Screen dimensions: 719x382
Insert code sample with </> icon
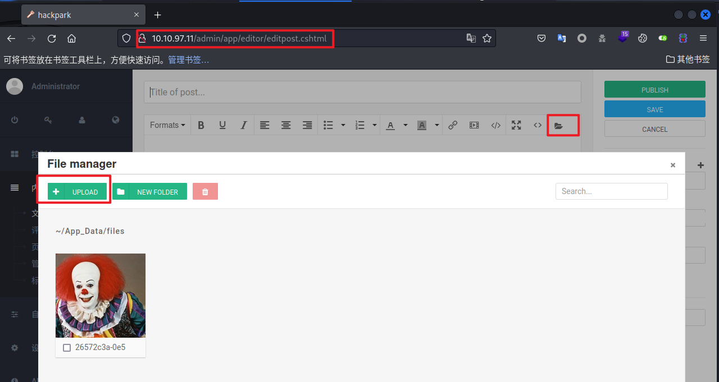pyautogui.click(x=495, y=125)
